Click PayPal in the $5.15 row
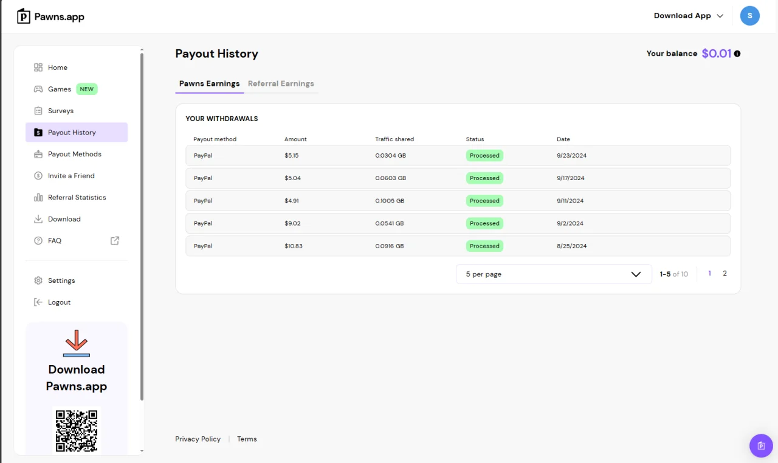Image resolution: width=778 pixels, height=463 pixels. click(x=203, y=156)
